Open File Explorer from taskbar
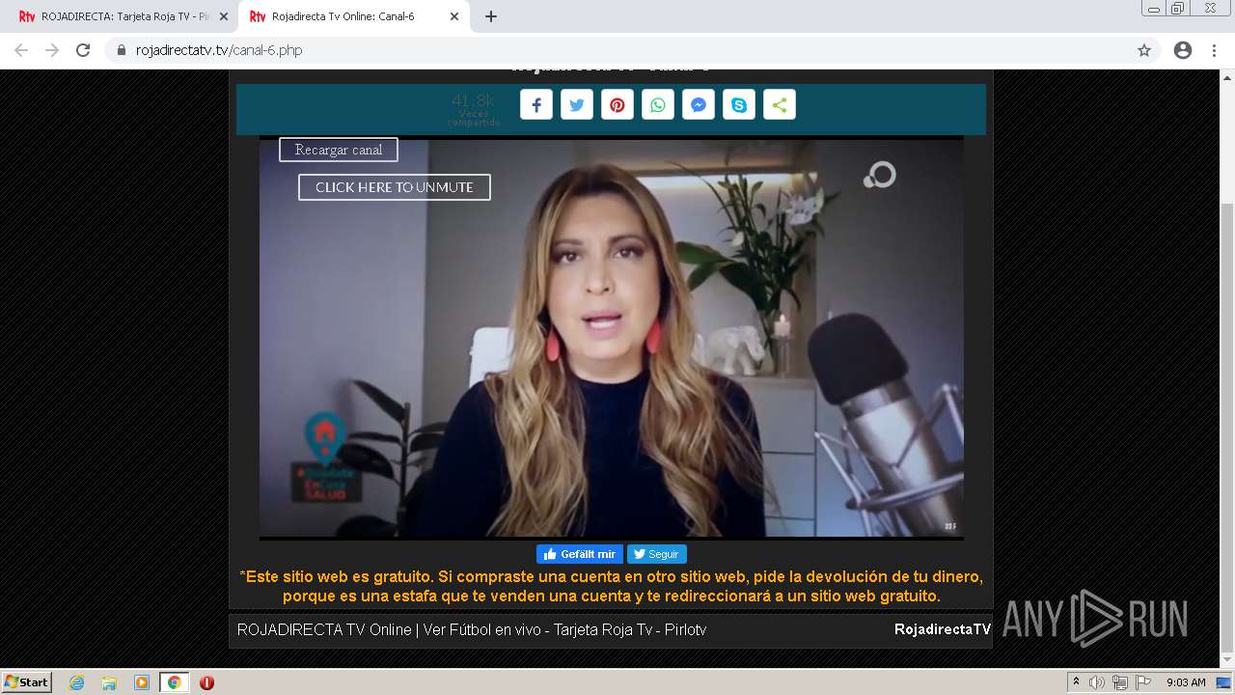Viewport: 1235px width, 695px height. click(109, 682)
